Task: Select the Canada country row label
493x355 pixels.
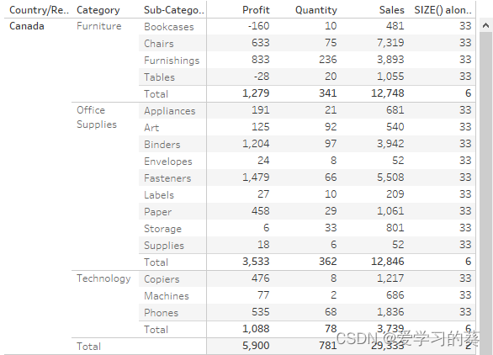Action: (x=27, y=26)
